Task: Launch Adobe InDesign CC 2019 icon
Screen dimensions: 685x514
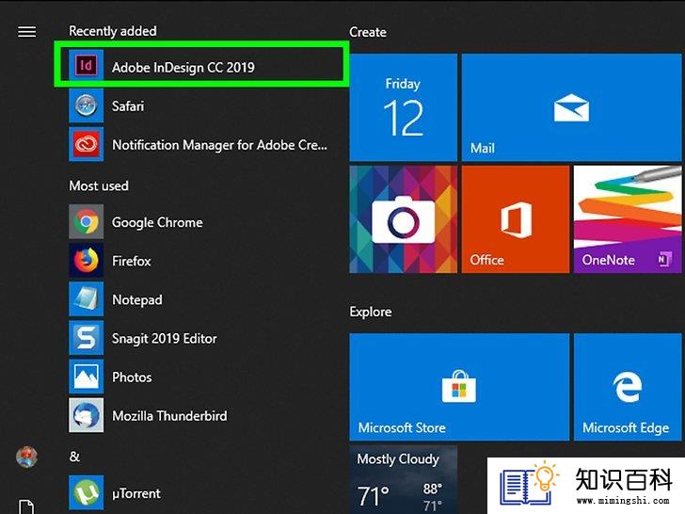Action: (86, 66)
